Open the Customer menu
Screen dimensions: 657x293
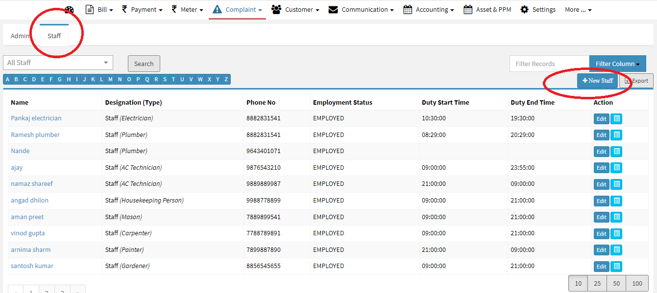pyautogui.click(x=295, y=9)
